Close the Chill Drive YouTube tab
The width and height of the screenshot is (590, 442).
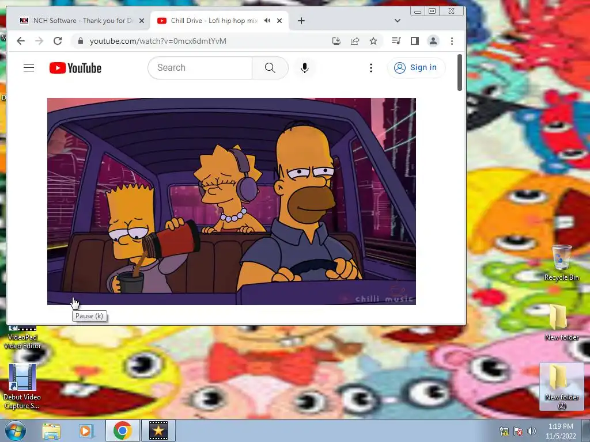[279, 21]
